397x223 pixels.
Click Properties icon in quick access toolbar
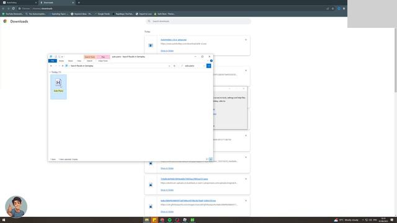(55, 56)
